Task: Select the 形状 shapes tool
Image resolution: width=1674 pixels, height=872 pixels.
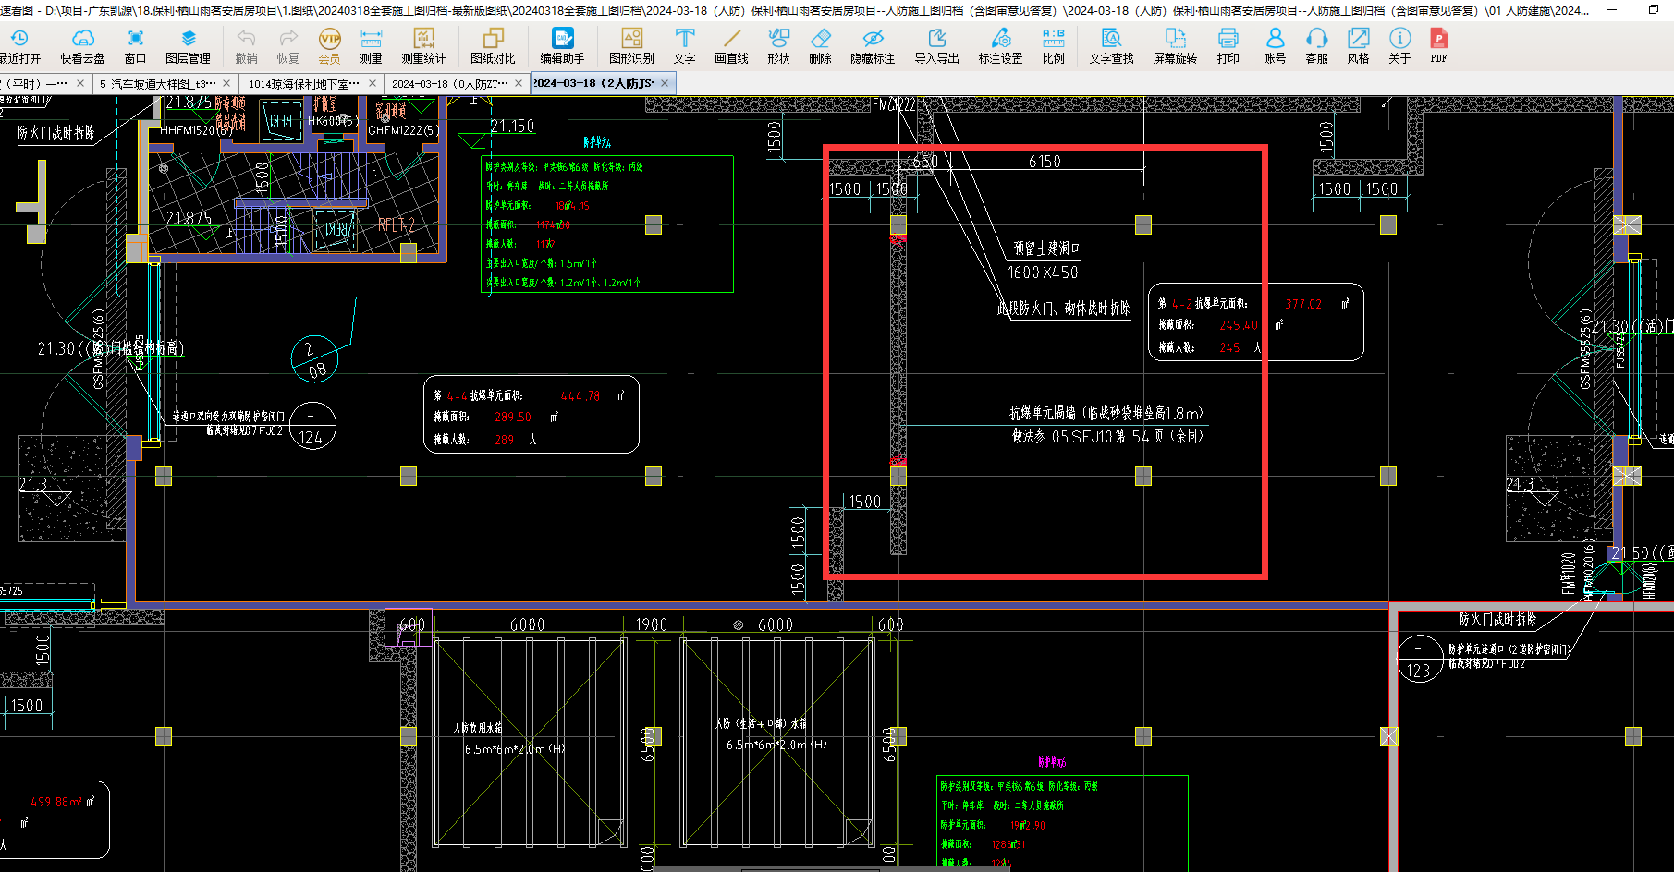Action: (x=778, y=46)
